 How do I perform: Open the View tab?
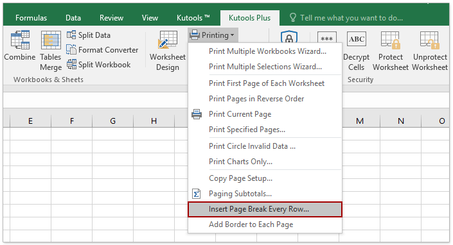point(150,18)
